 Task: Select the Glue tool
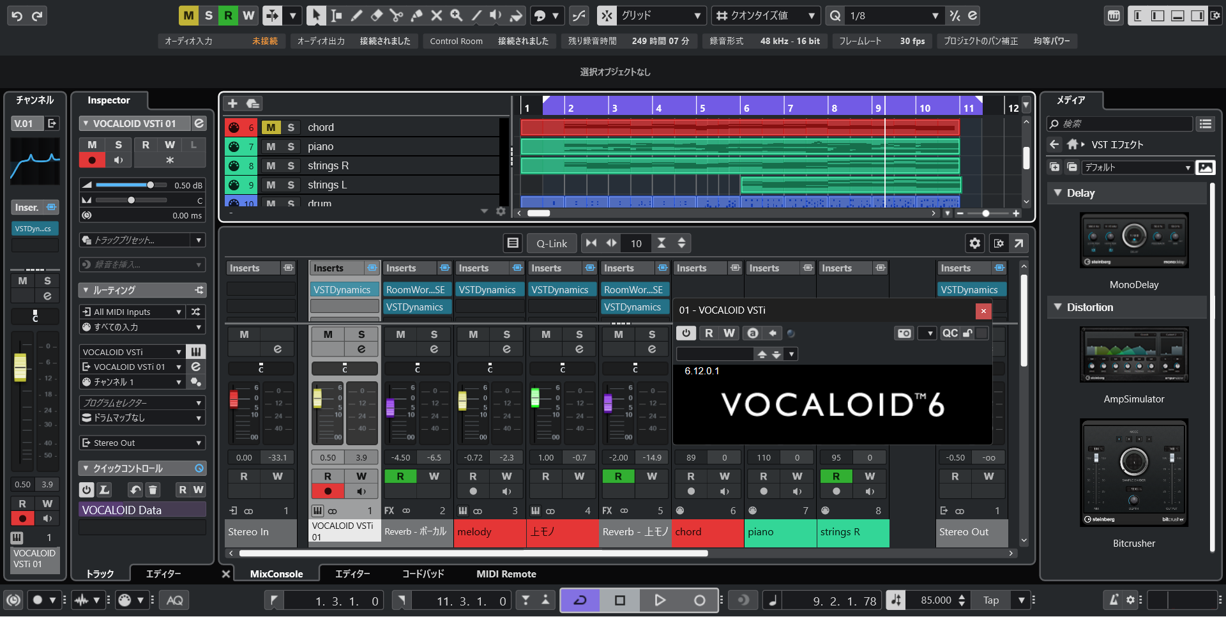pyautogui.click(x=416, y=15)
